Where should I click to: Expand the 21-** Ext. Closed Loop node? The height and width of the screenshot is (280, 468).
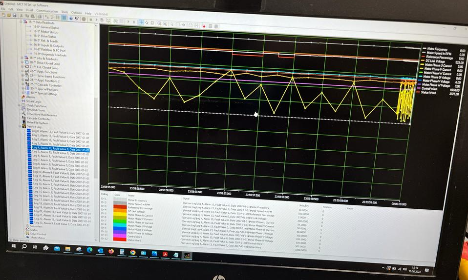[x=22, y=66]
